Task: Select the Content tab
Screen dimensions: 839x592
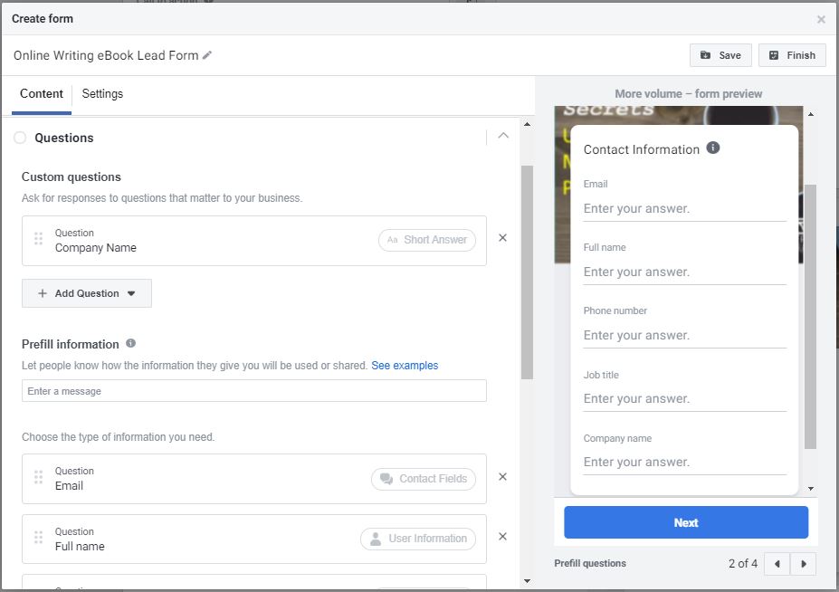Action: click(x=42, y=93)
